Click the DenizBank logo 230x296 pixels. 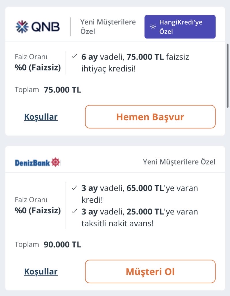(x=37, y=162)
